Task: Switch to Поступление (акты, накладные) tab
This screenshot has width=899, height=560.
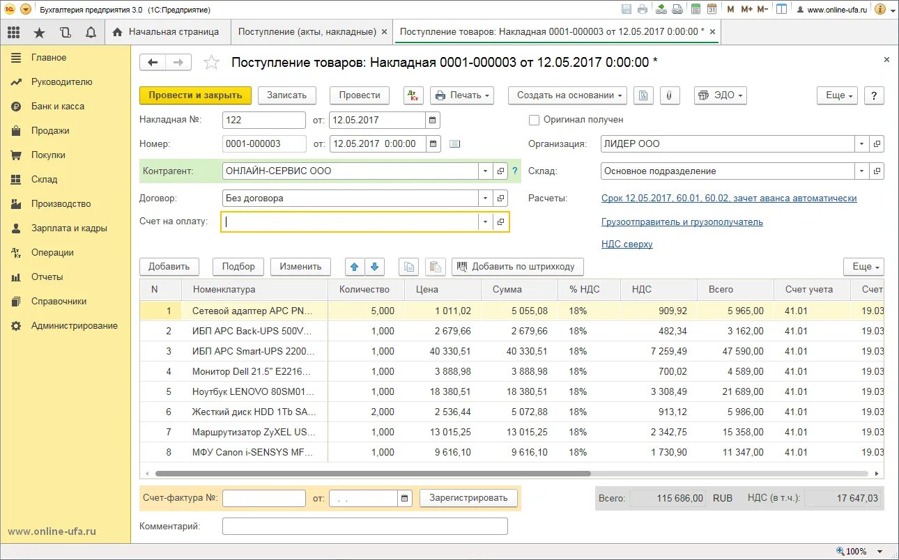Action: [312, 32]
